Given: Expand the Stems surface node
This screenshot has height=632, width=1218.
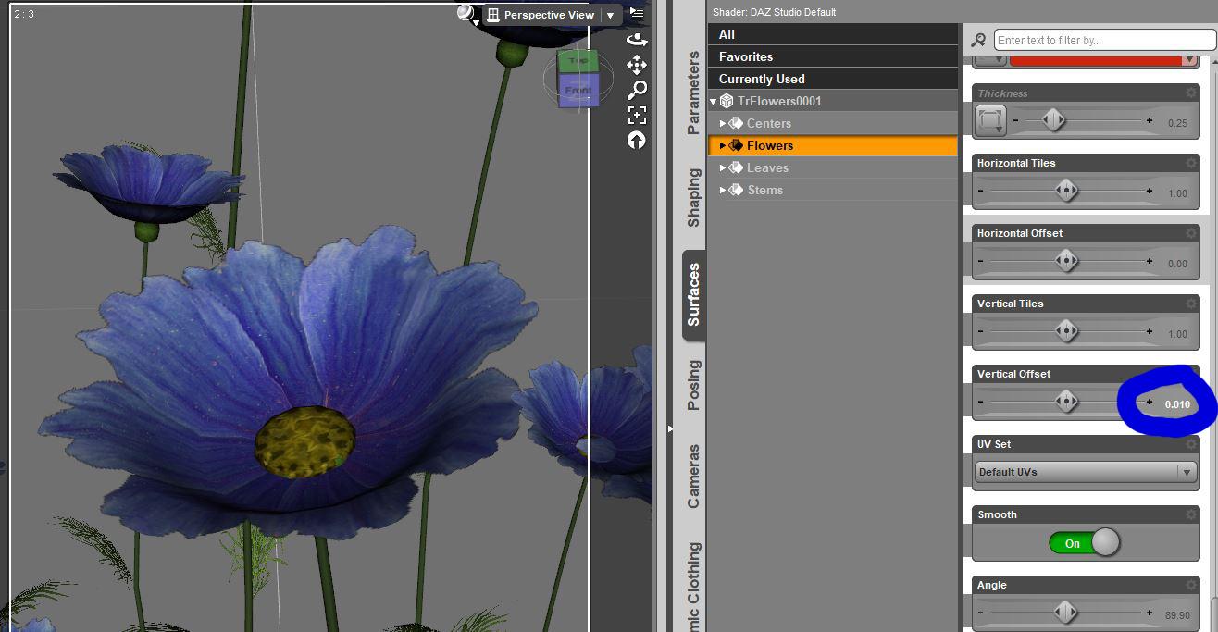Looking at the screenshot, I should click(x=723, y=190).
